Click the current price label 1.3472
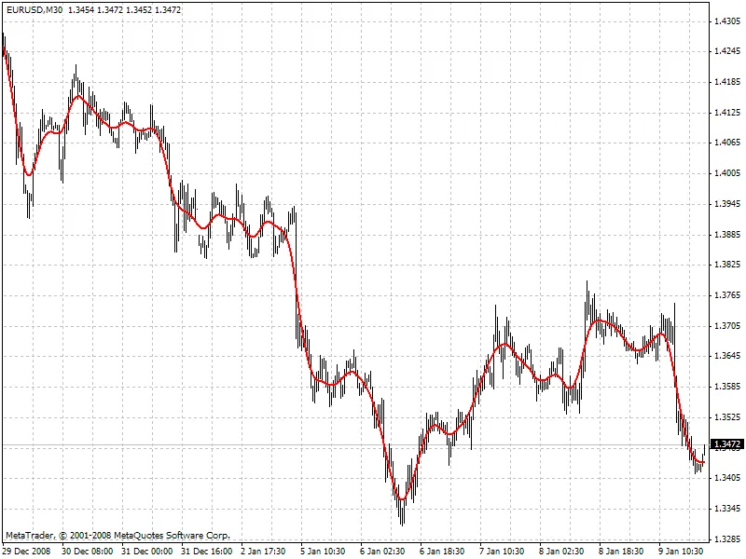This screenshot has width=746, height=559. [726, 445]
